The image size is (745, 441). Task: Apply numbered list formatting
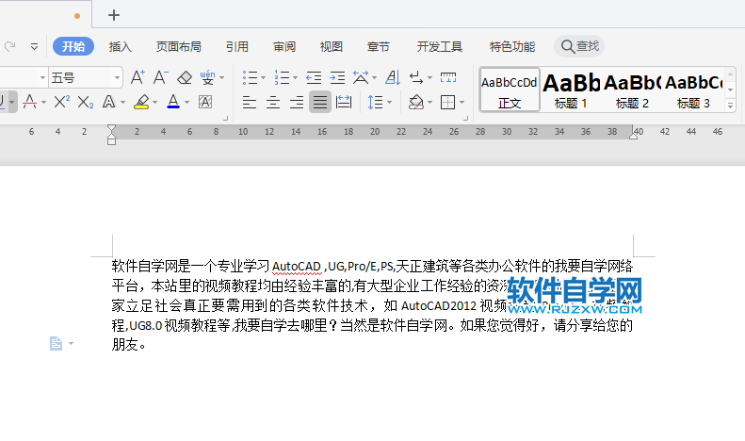[x=282, y=77]
